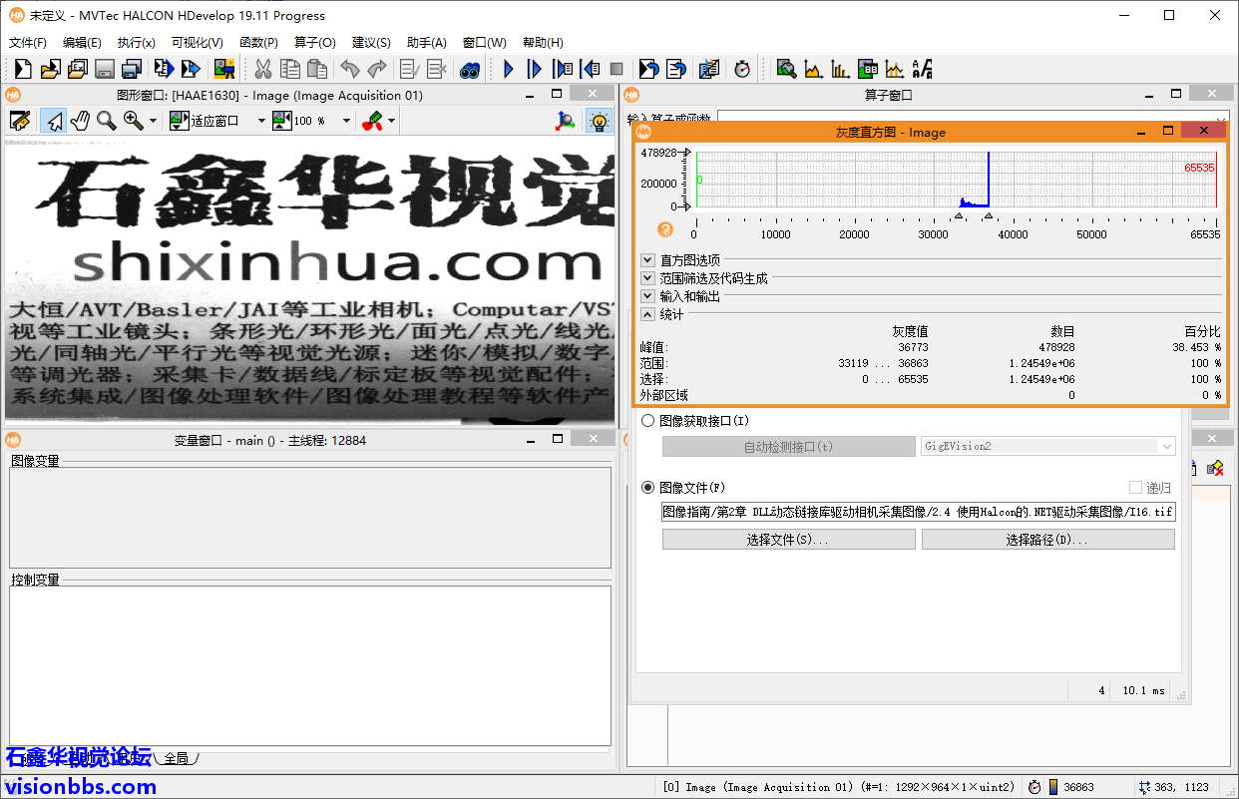This screenshot has height=799, width=1239.
Task: Click the Undo arrow icon
Action: click(350, 69)
